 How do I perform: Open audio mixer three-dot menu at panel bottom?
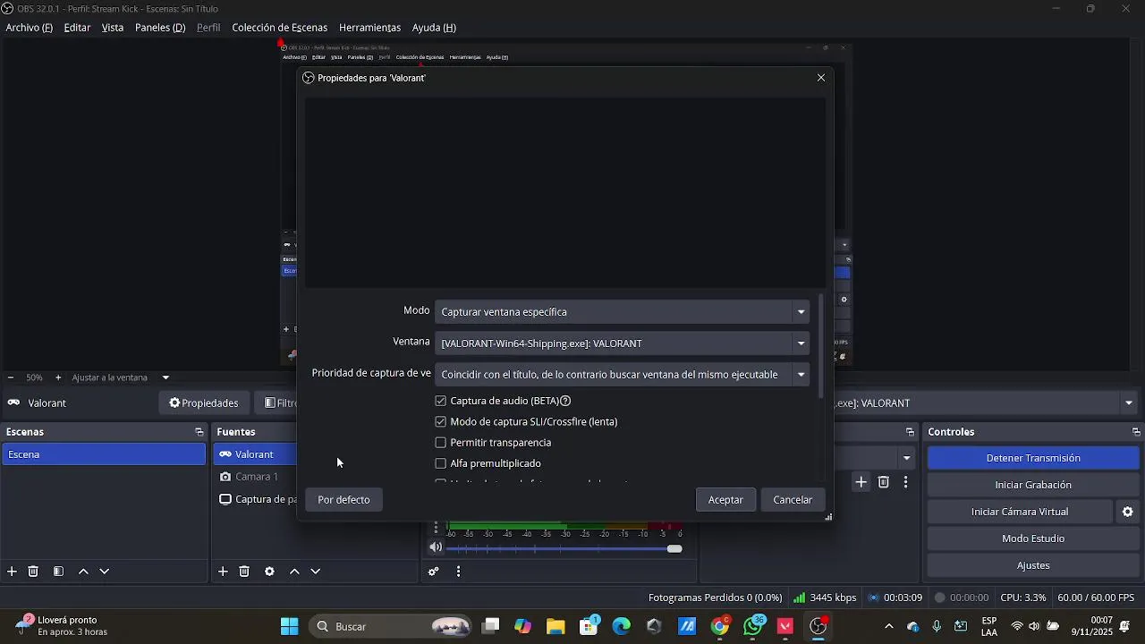[x=459, y=572]
